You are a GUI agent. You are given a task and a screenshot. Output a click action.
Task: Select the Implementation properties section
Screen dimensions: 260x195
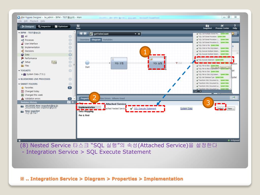(87, 107)
